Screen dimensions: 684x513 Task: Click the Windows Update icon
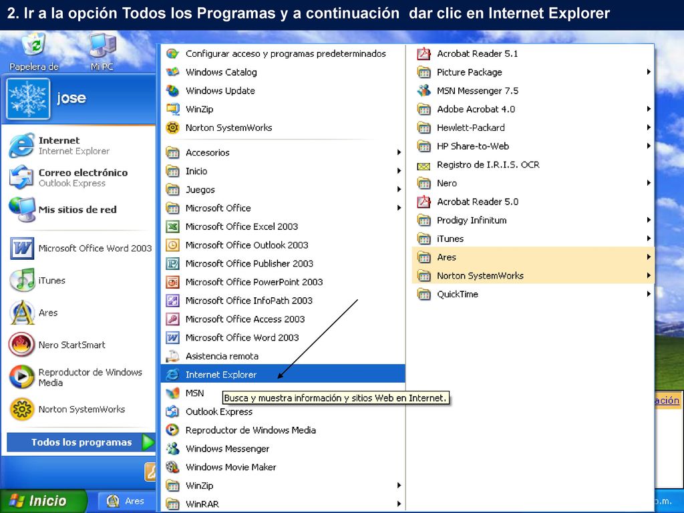click(173, 91)
